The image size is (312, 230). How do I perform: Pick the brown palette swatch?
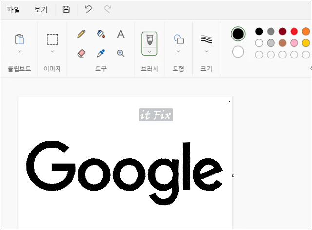tap(282, 43)
